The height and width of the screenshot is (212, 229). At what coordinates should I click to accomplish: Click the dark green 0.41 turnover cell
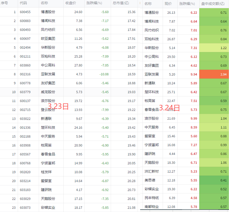tap(214, 180)
